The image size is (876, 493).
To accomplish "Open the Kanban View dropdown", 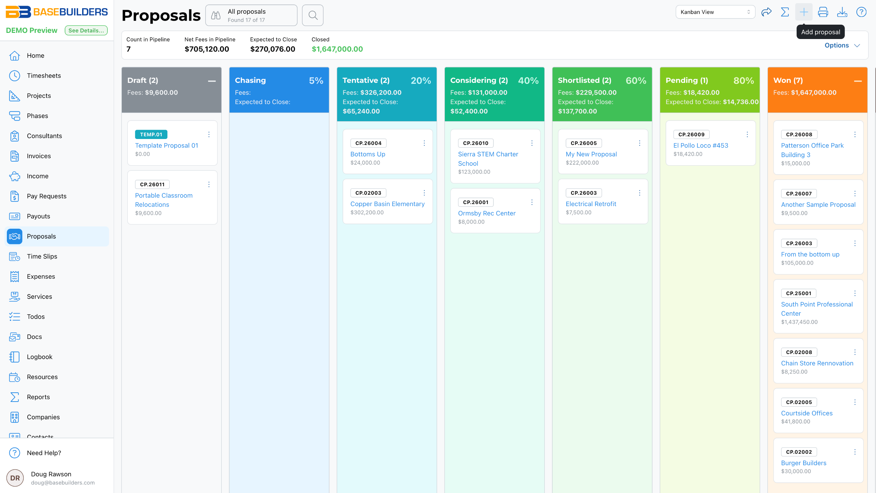I will click(x=715, y=12).
